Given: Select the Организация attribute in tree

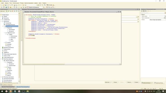Looking at the screenshot, I should click(12, 29).
